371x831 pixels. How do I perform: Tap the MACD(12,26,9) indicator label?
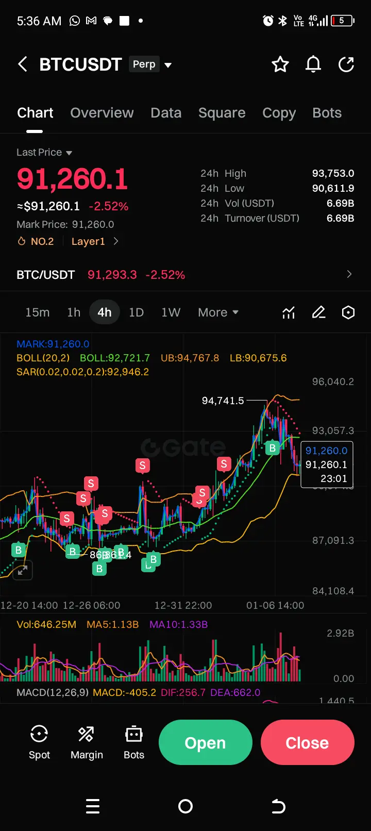pos(53,692)
